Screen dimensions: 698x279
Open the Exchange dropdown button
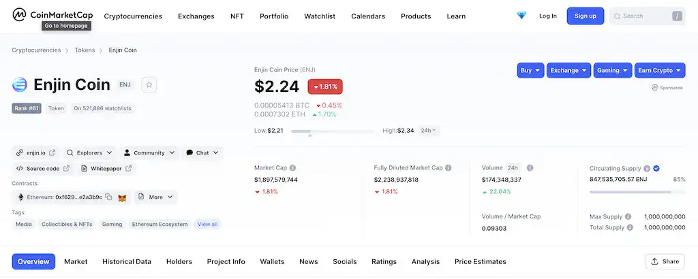[569, 70]
